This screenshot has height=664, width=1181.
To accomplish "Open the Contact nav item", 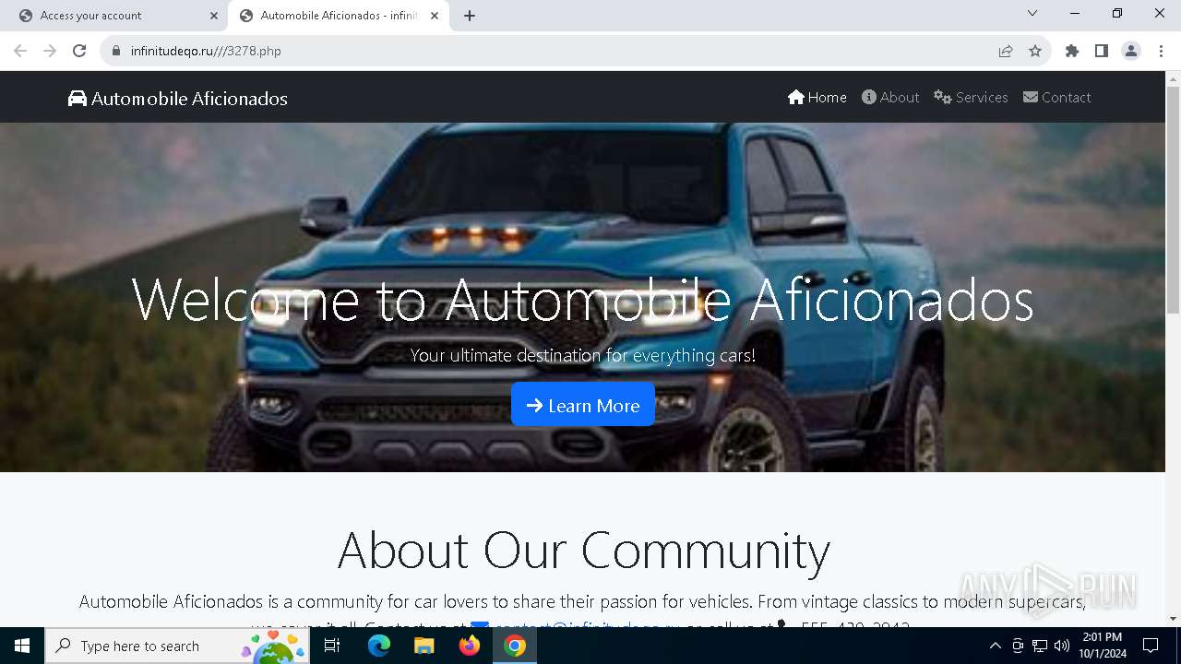I will tap(1057, 97).
